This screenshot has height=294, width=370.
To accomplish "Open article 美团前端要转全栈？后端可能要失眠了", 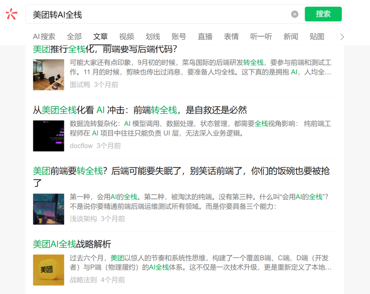I will (x=181, y=177).
